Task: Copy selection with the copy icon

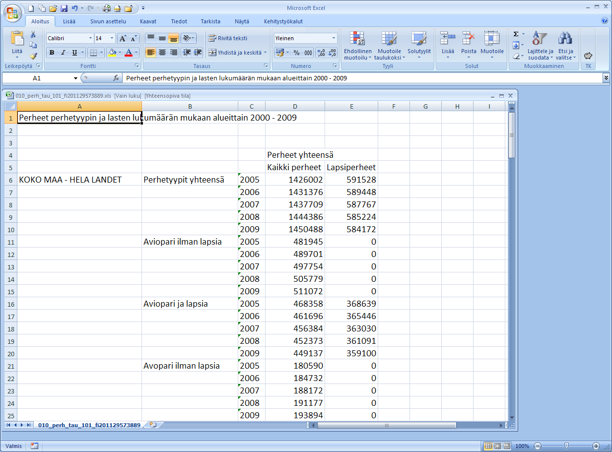Action: (33, 45)
